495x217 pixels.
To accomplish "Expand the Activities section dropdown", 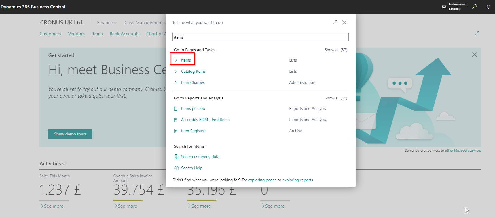I will pyautogui.click(x=53, y=164).
